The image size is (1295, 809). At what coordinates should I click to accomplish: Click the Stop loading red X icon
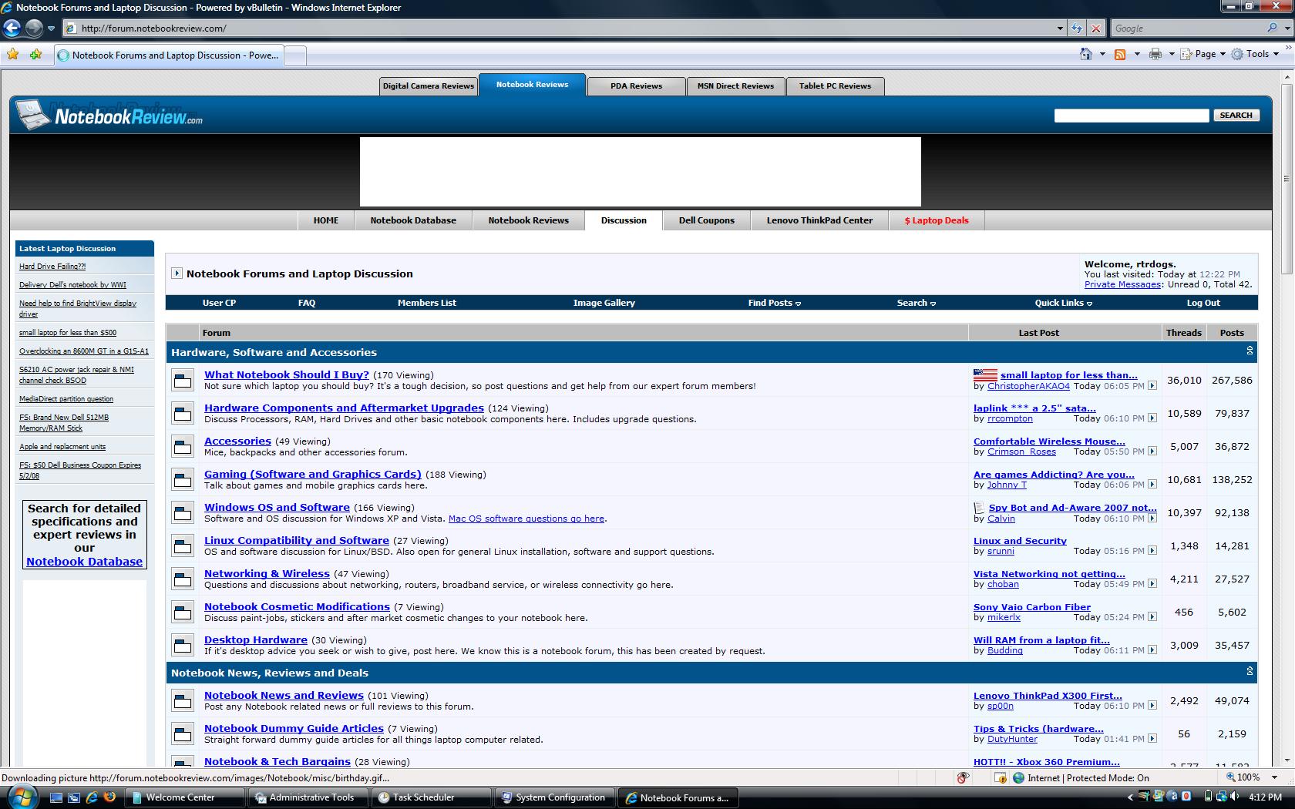coord(1096,29)
